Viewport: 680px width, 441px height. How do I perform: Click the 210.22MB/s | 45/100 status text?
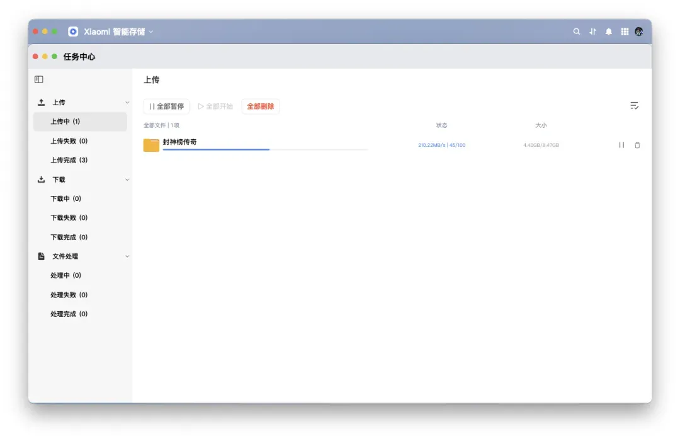pyautogui.click(x=441, y=145)
